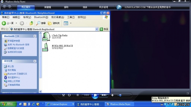Open the address bar dropdown list

coord(97,29)
